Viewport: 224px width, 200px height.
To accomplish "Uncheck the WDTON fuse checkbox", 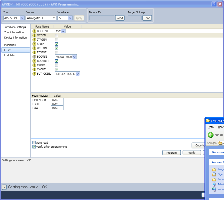I will coord(56,48).
